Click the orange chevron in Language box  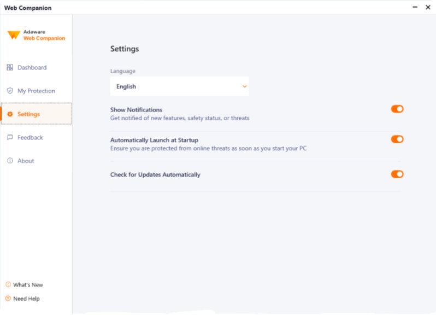[244, 86]
